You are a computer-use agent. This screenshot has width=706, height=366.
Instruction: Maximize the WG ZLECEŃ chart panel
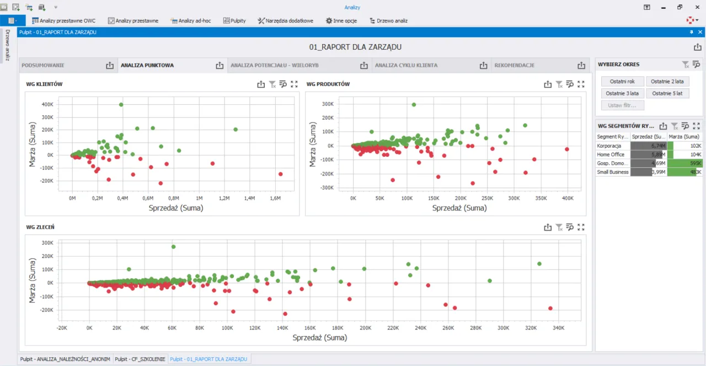click(x=581, y=227)
